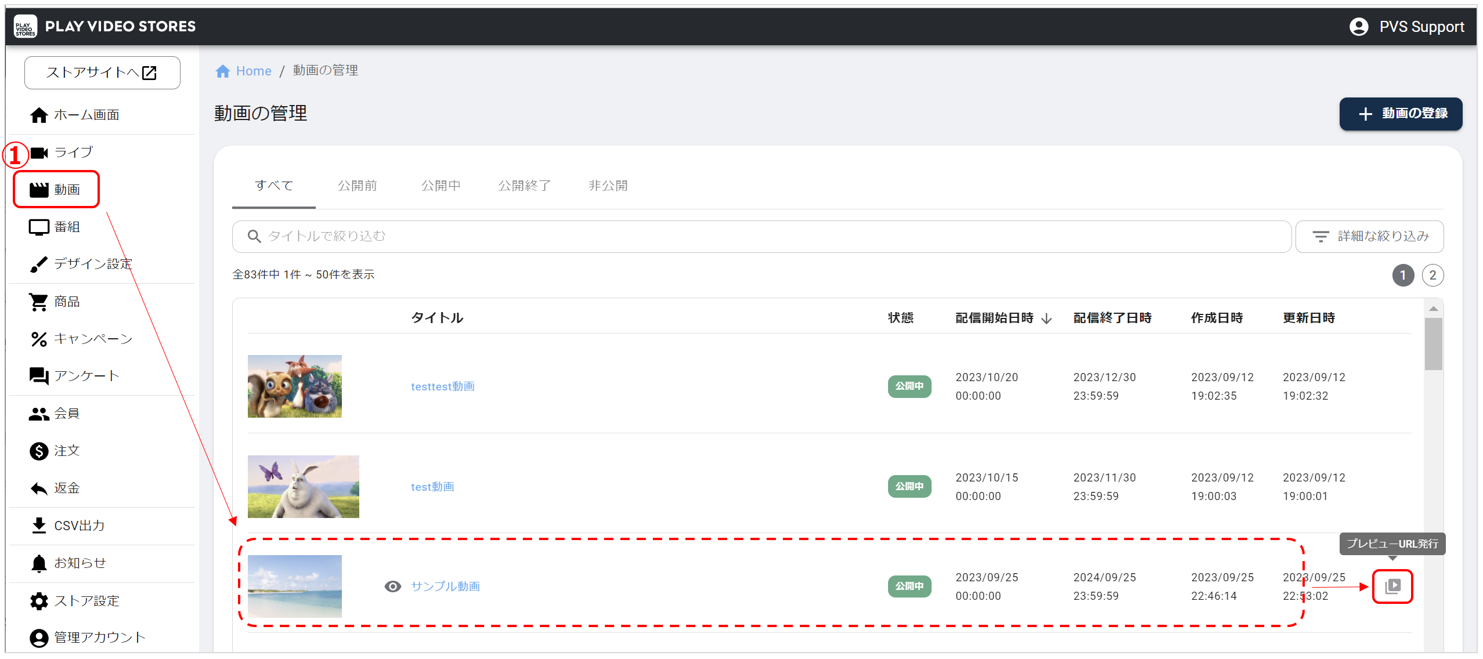Click the preview URL issue icon
Screen dimensions: 1483x659
tap(1392, 586)
